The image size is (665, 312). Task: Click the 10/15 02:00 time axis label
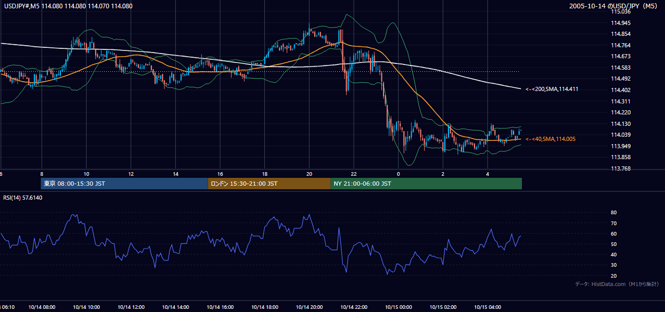point(443,307)
